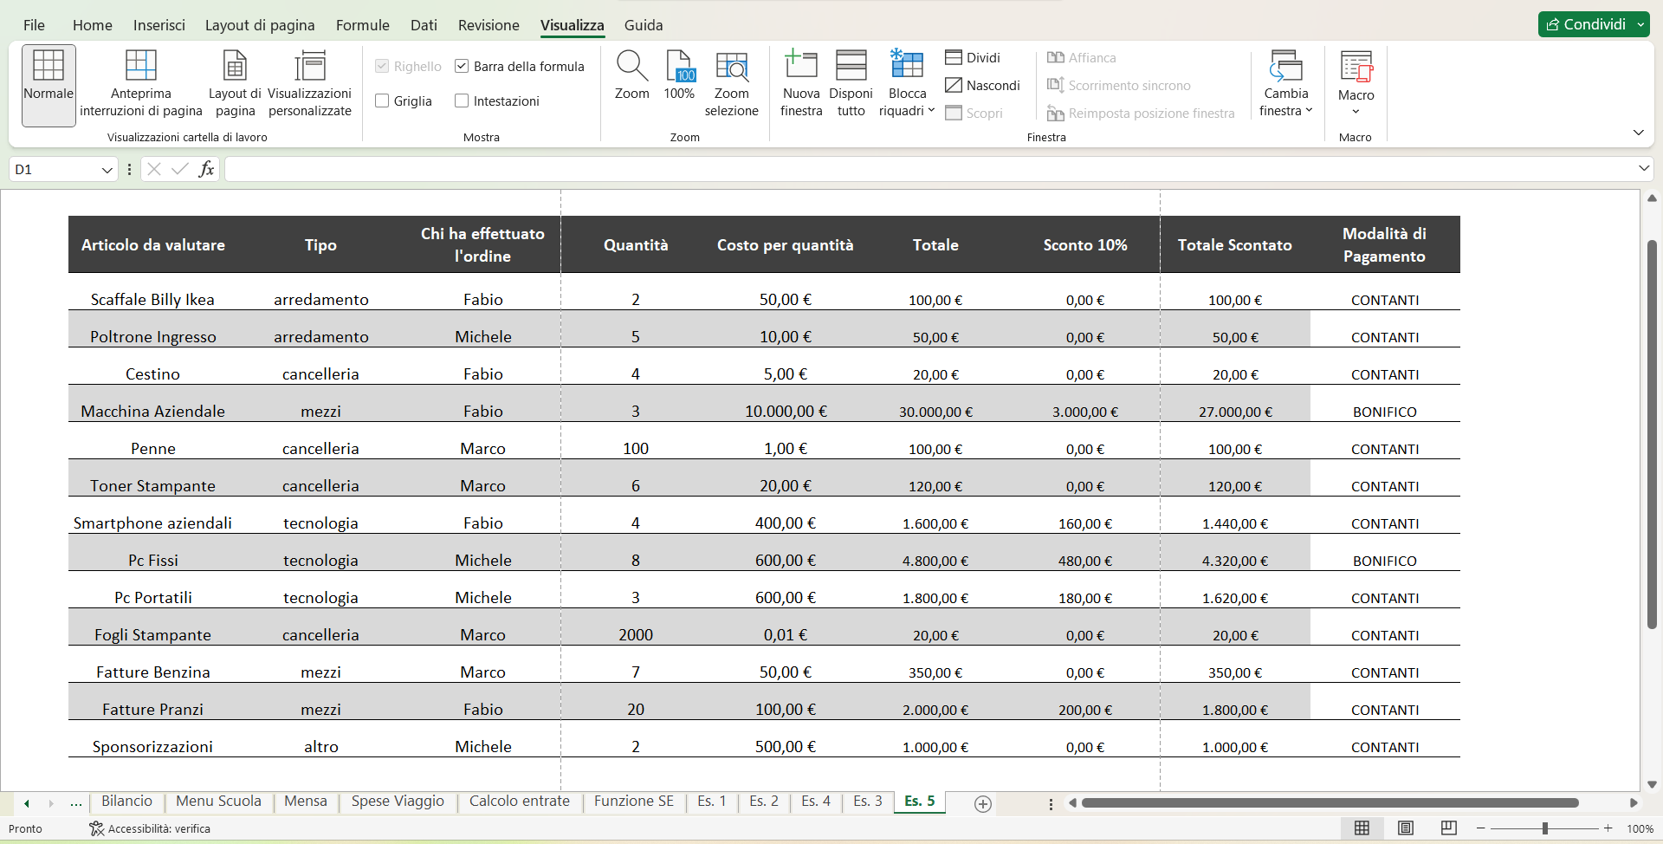Click Zoom selezione icon
The width and height of the screenshot is (1663, 844).
tap(731, 67)
